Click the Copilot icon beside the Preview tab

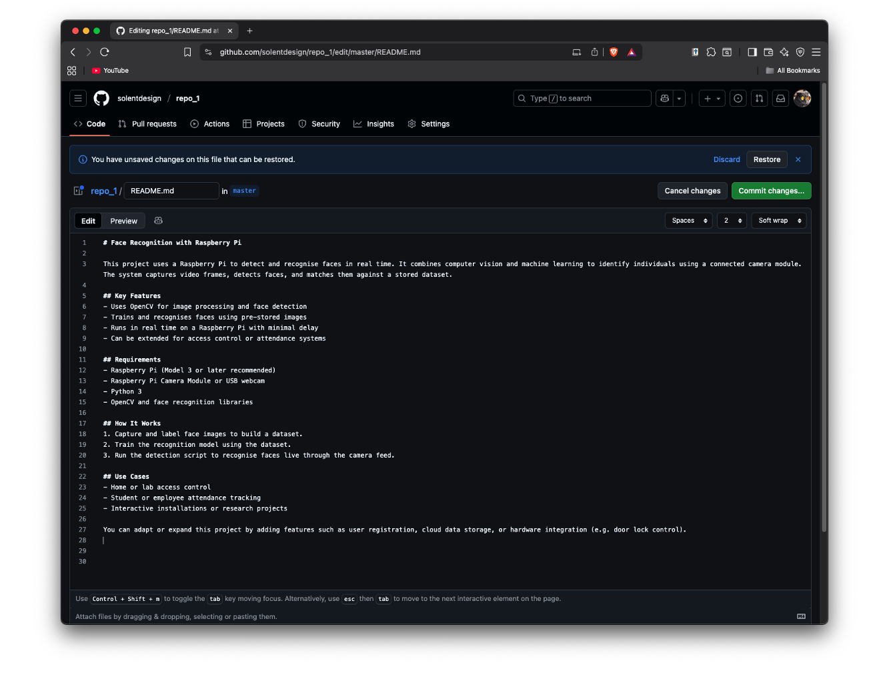pos(158,221)
